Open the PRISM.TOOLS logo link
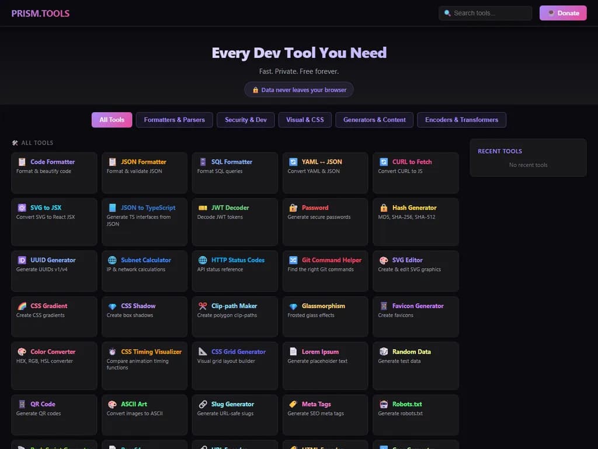Screen dimensions: 598x449 point(40,13)
